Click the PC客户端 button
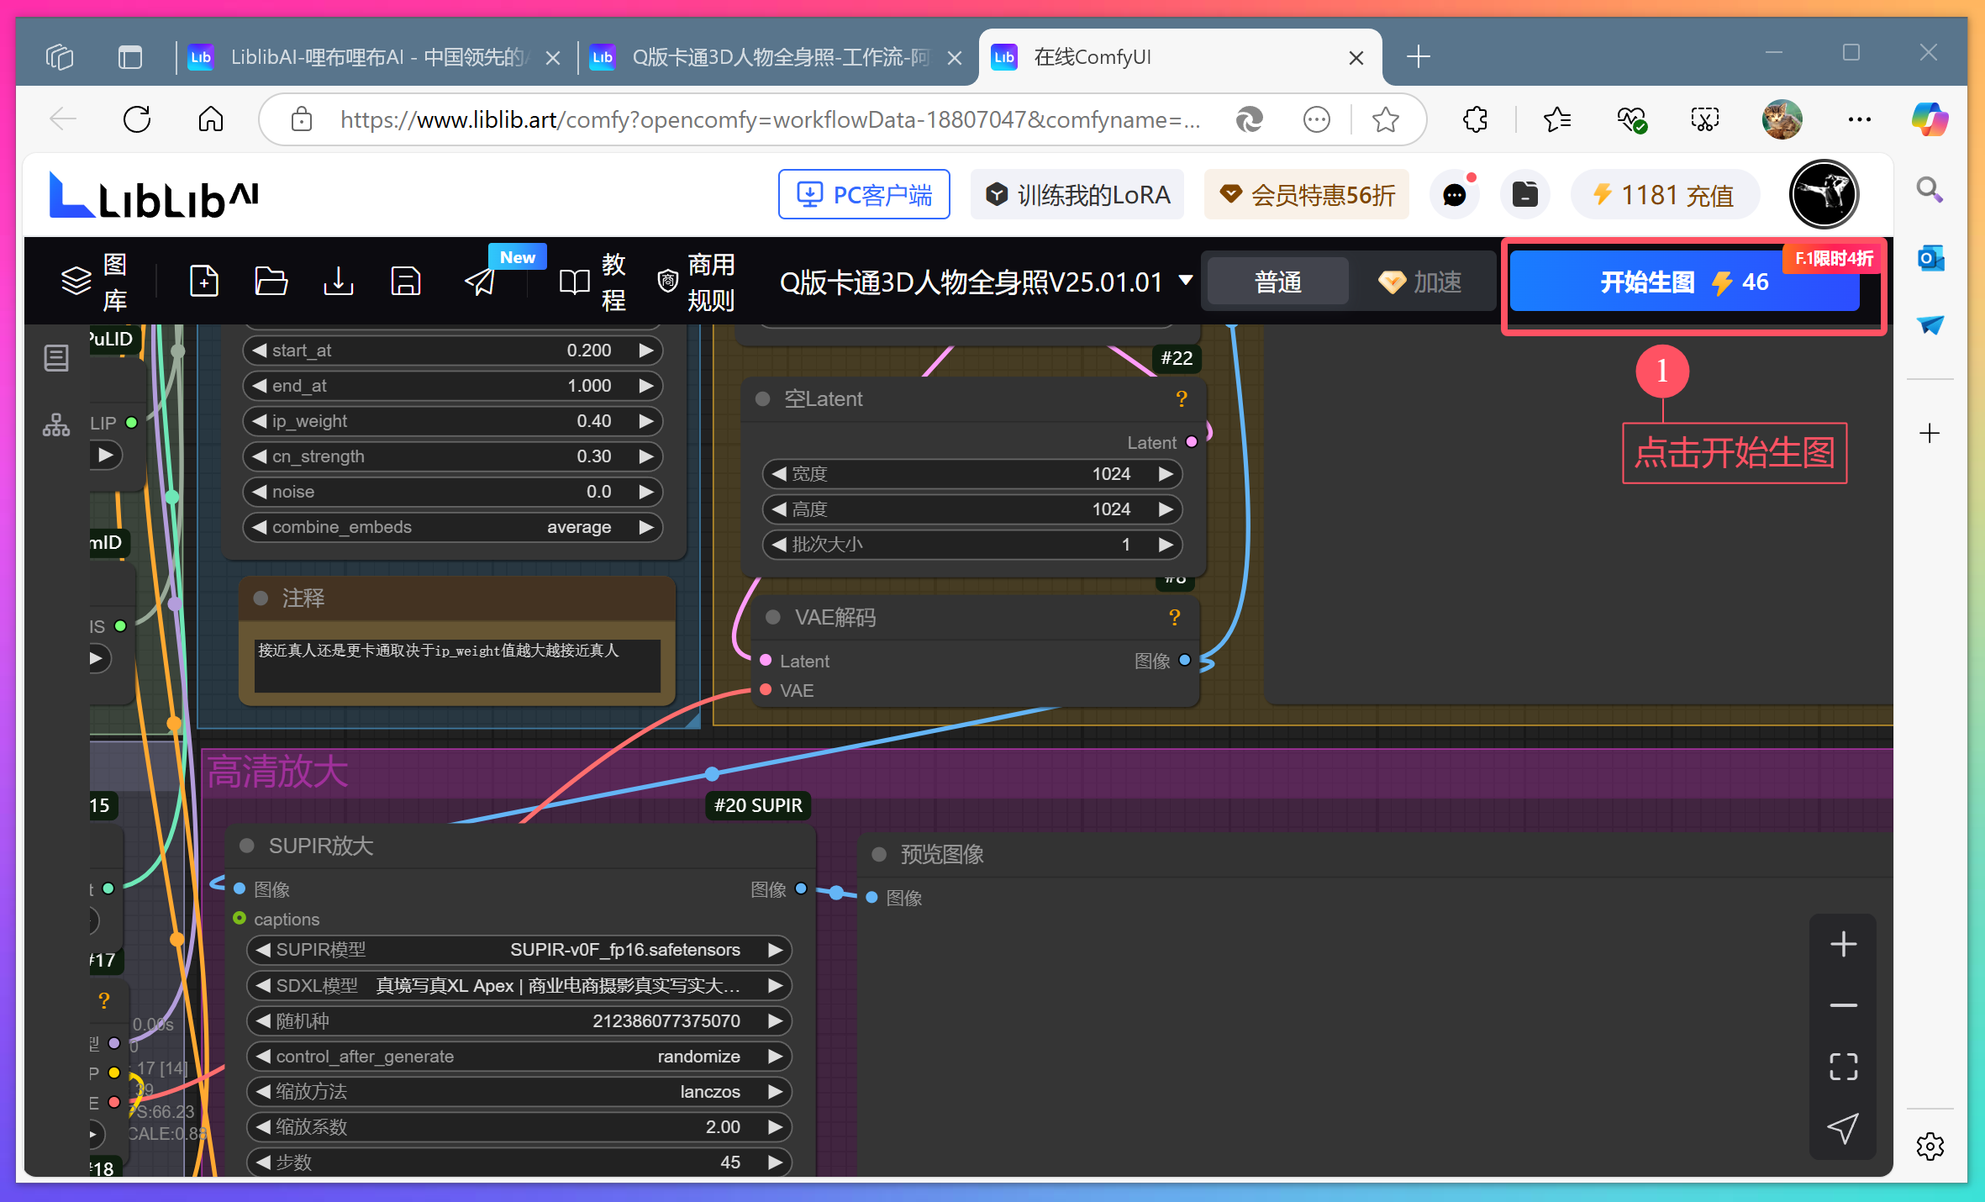Image resolution: width=1985 pixels, height=1202 pixels. [x=864, y=195]
